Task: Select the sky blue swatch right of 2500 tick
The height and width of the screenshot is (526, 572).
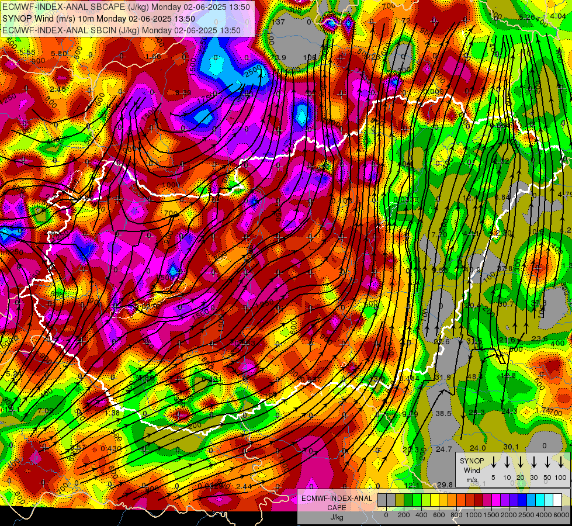Action: click(531, 500)
